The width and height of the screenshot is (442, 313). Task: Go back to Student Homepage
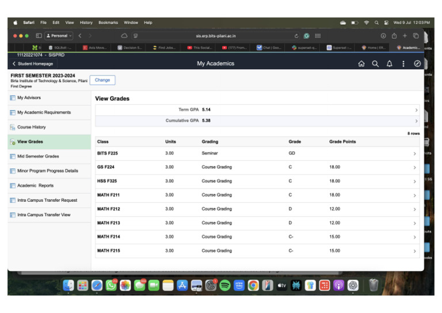(33, 64)
